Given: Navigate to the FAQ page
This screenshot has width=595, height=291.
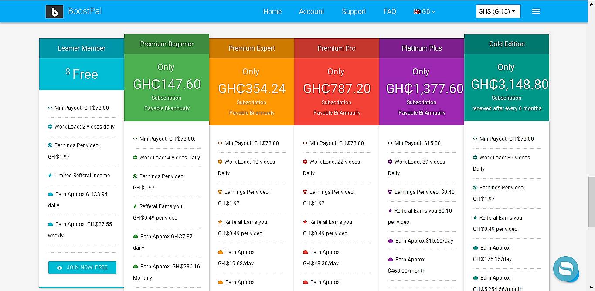Looking at the screenshot, I should click(x=390, y=12).
